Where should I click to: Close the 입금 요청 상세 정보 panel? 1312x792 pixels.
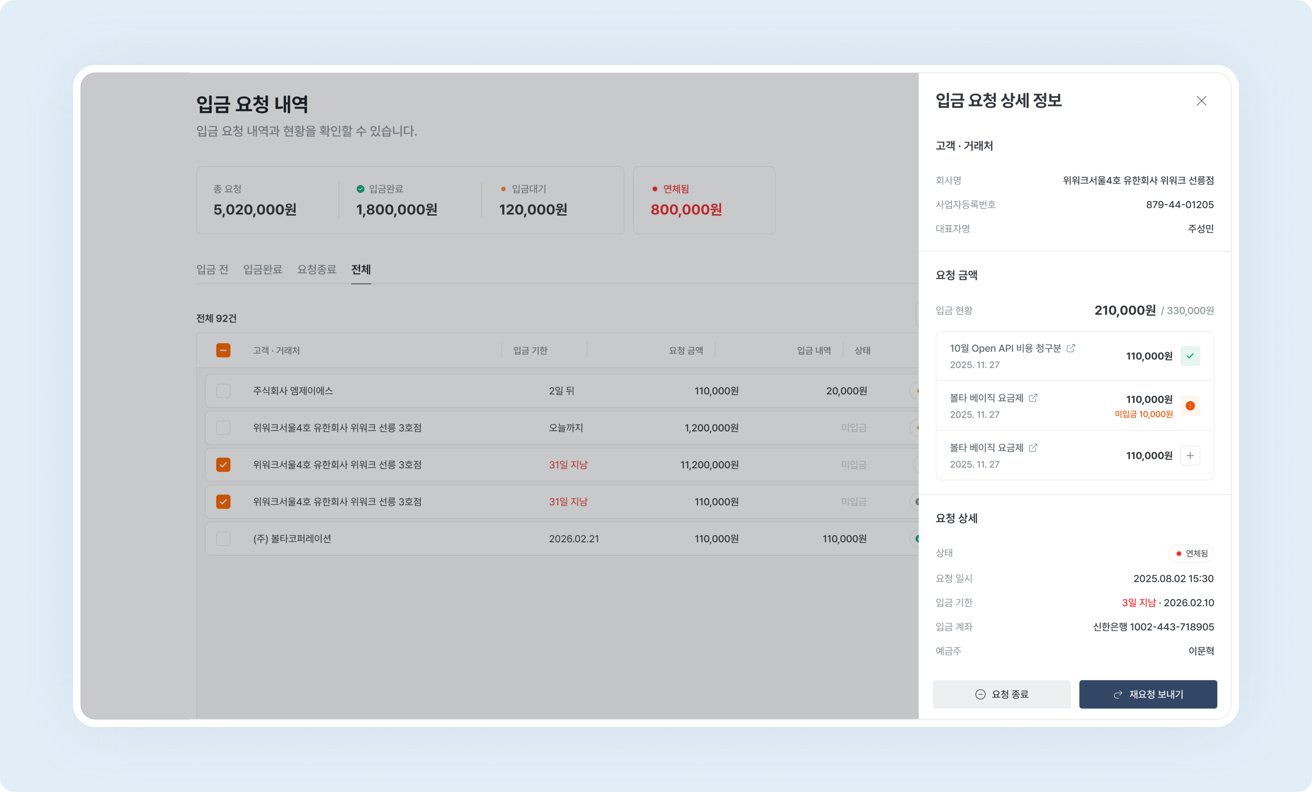[1201, 101]
